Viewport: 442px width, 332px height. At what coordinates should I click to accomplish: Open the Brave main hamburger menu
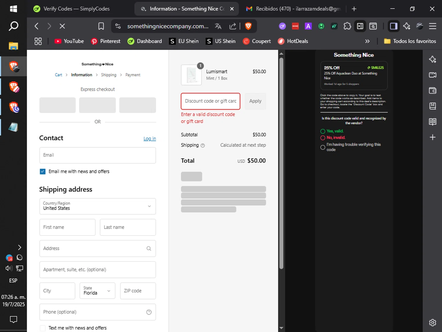(x=433, y=26)
